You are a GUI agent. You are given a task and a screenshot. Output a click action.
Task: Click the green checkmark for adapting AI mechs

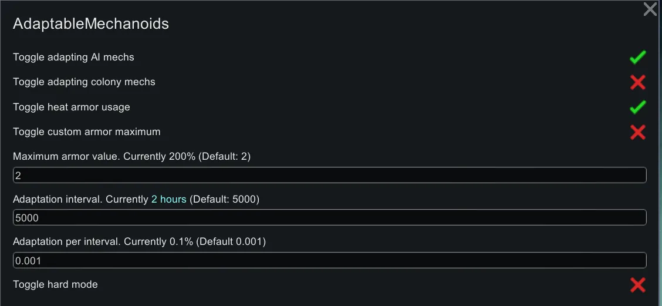click(637, 58)
